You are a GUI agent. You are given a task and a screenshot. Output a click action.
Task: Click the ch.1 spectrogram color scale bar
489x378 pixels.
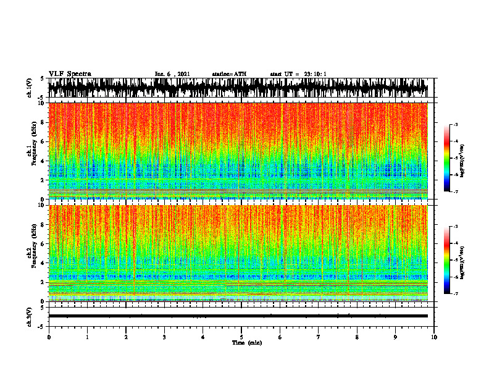coord(446,158)
